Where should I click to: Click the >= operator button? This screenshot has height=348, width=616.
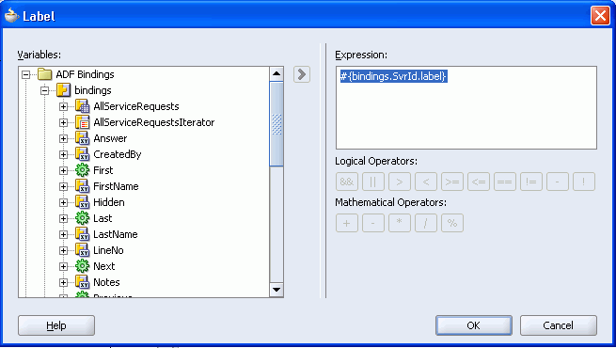[452, 182]
